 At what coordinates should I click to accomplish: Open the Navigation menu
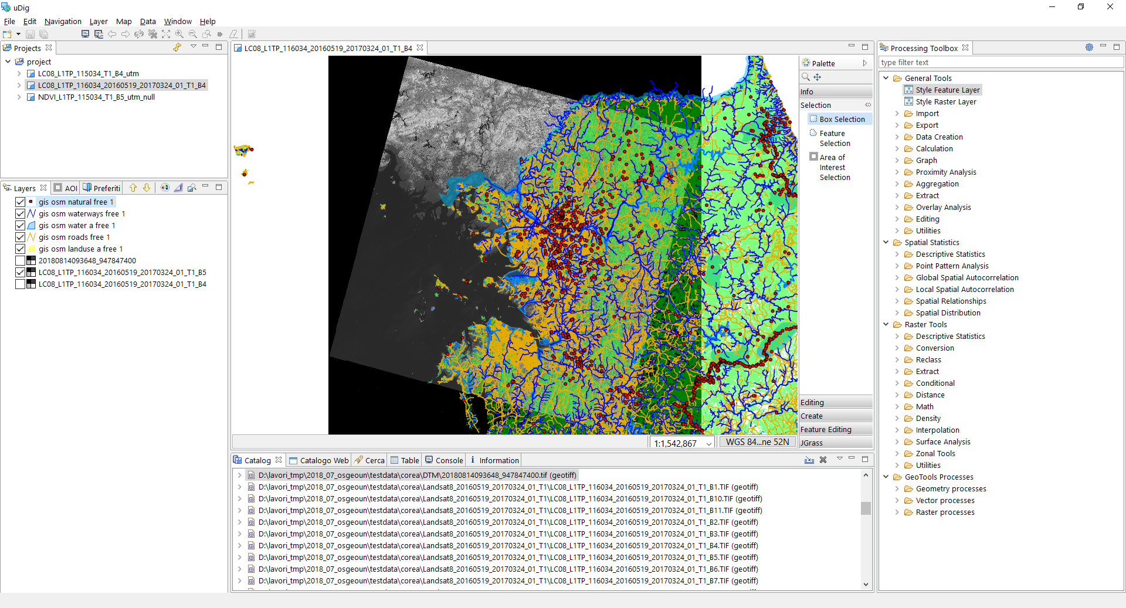[63, 22]
